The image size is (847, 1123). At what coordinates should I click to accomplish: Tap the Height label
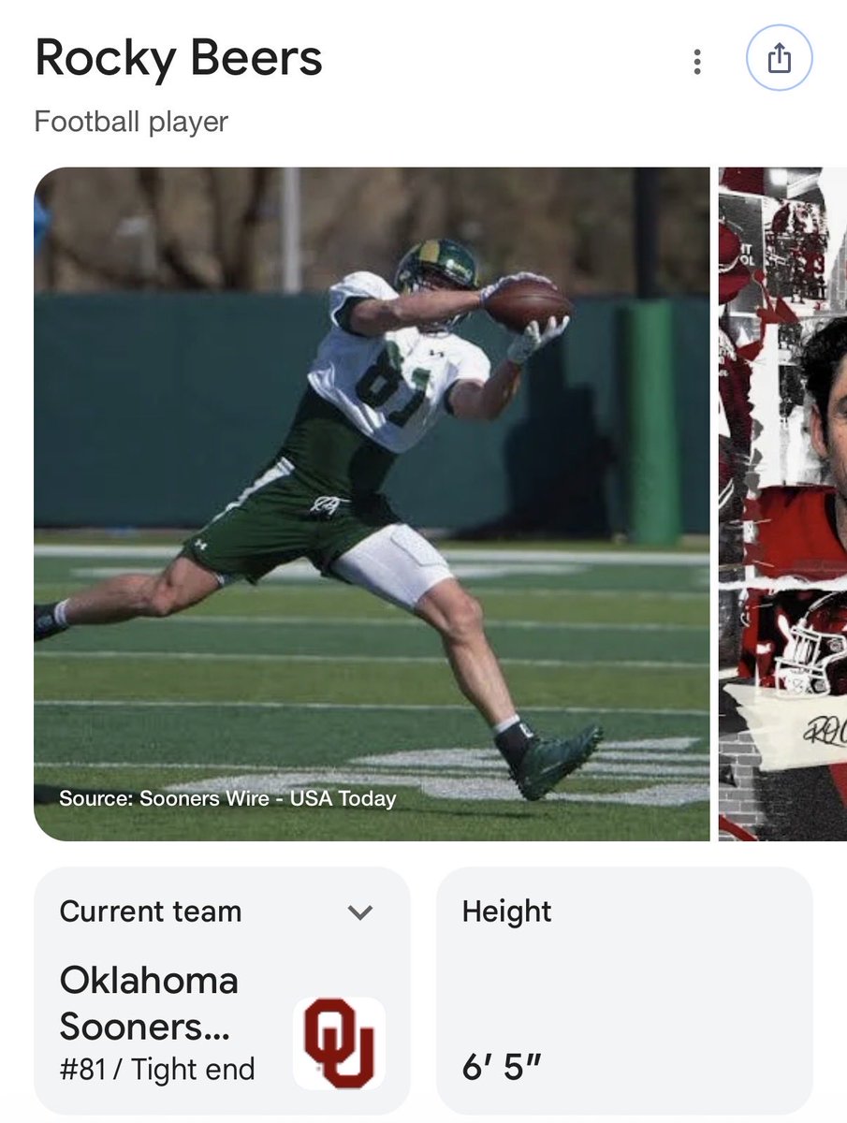[x=506, y=912]
